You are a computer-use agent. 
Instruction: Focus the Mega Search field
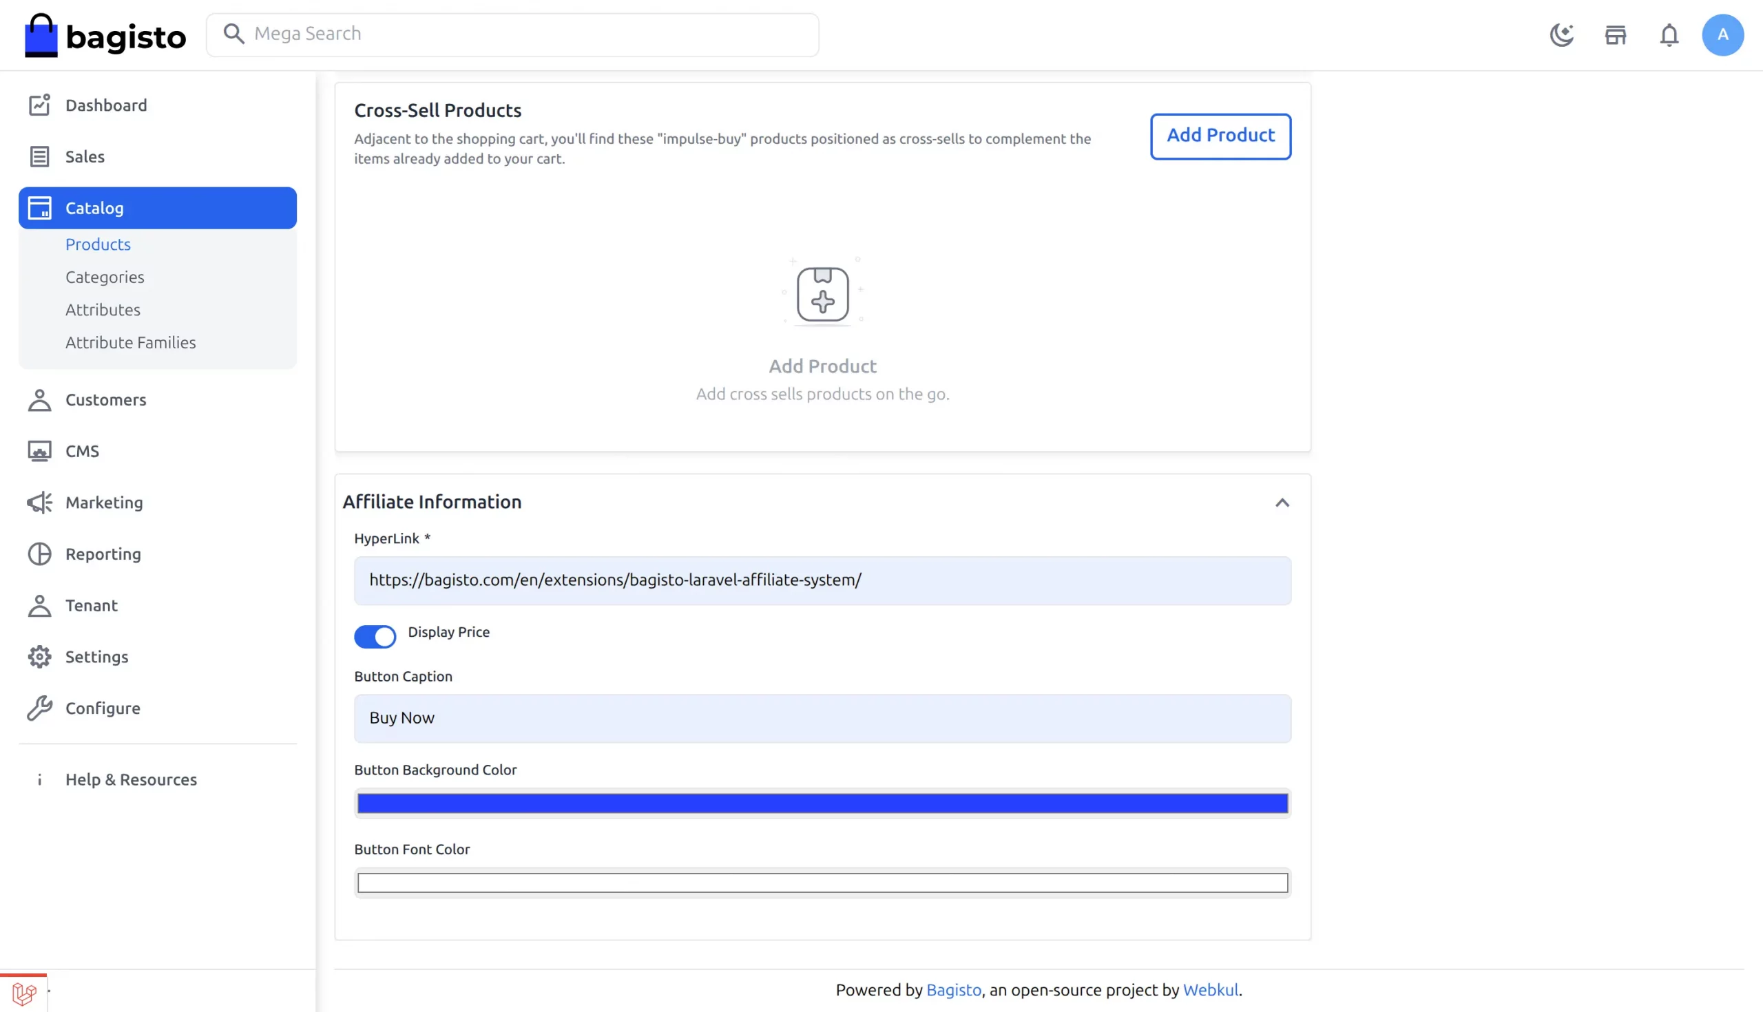(x=512, y=34)
